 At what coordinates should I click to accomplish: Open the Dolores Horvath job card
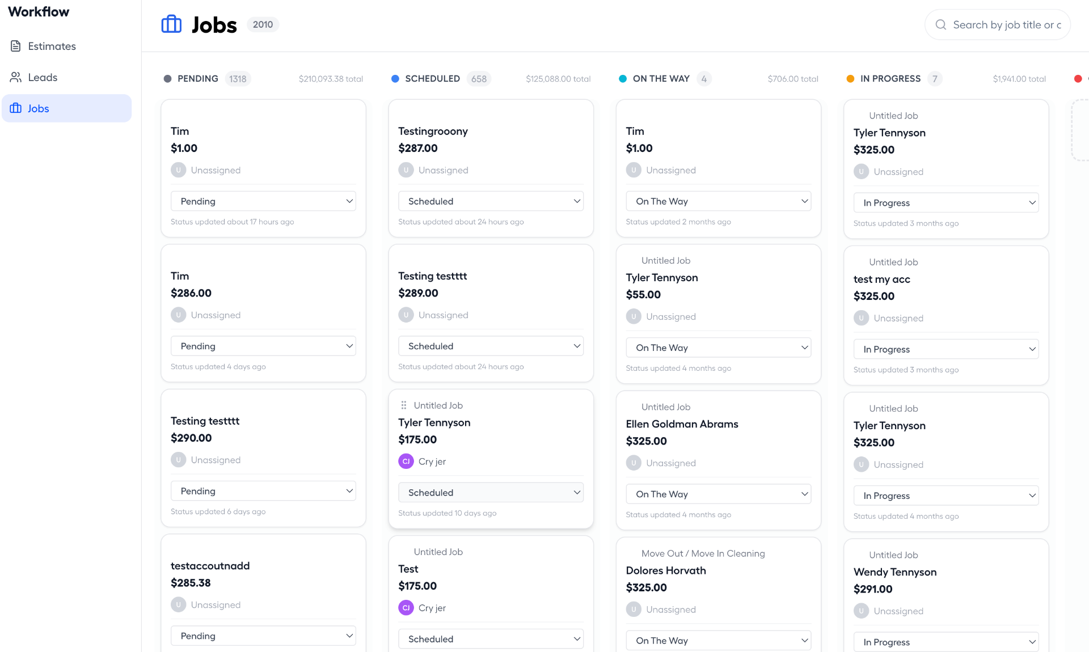tap(718, 594)
